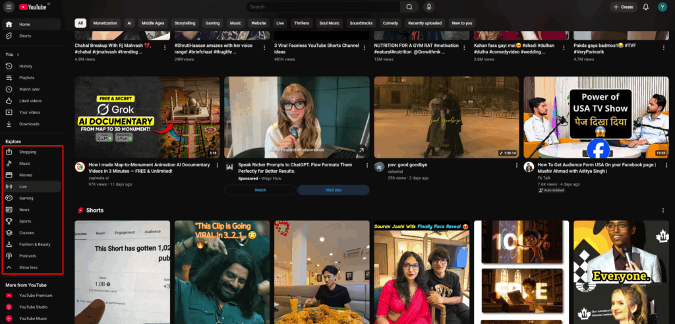Open the Sourav Joshi Wife short

421,273
